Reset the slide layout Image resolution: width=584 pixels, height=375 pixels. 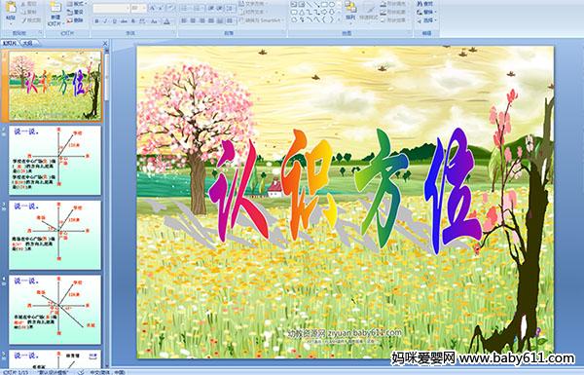(x=75, y=13)
